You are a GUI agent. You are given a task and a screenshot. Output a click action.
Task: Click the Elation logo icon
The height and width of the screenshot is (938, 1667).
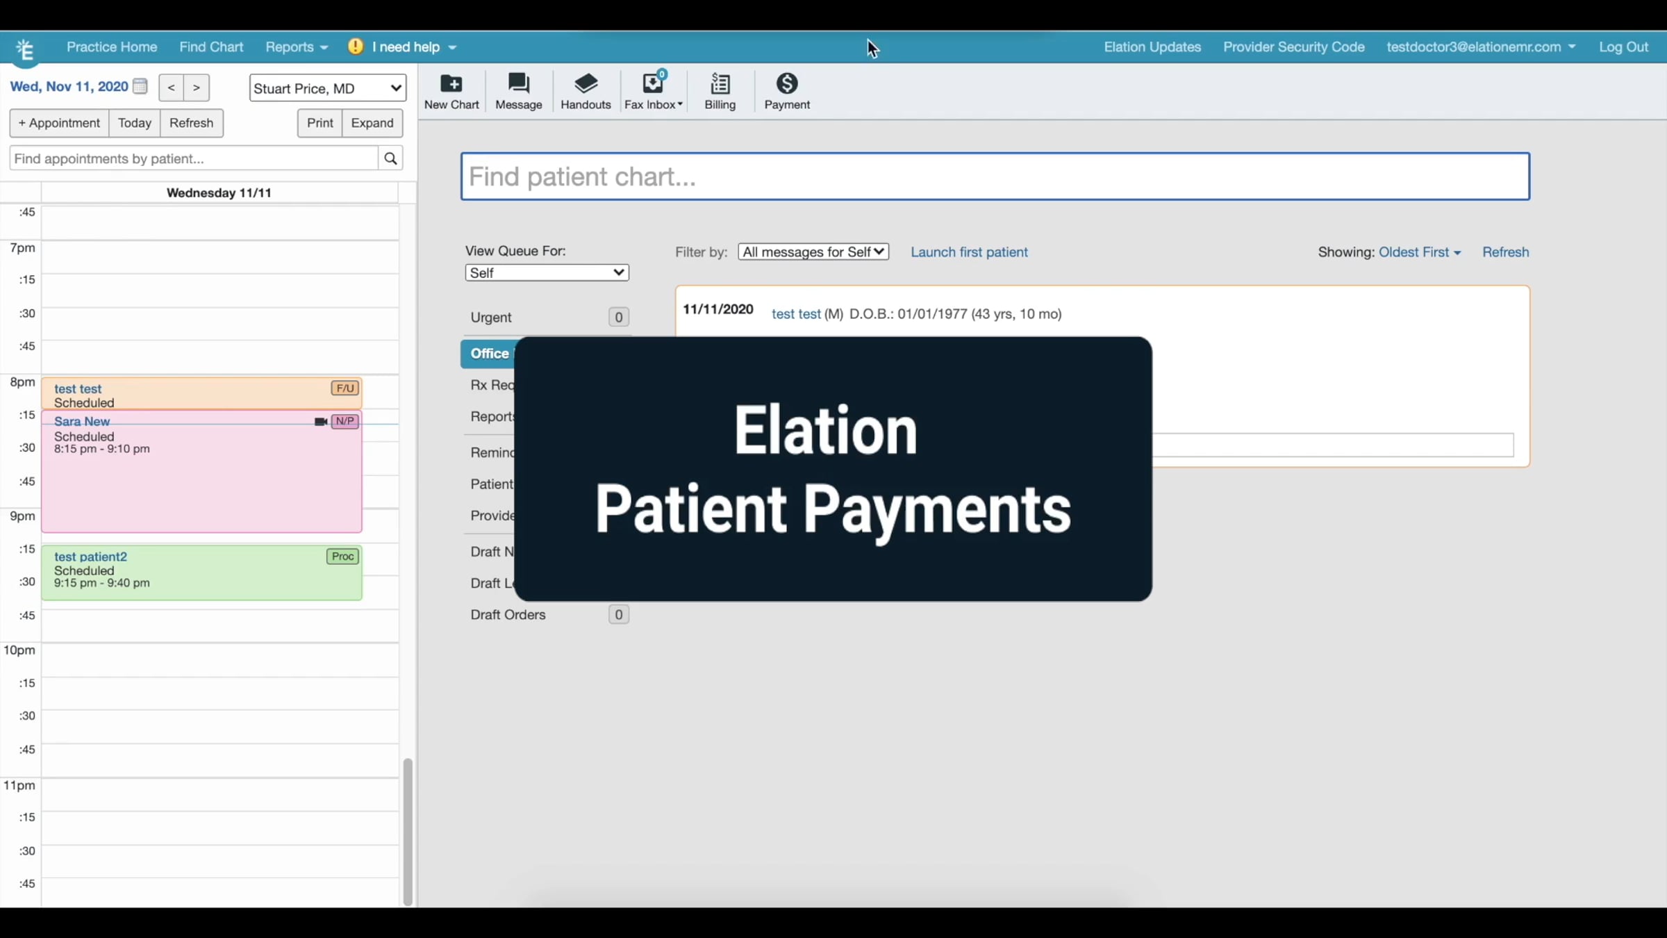(x=25, y=49)
